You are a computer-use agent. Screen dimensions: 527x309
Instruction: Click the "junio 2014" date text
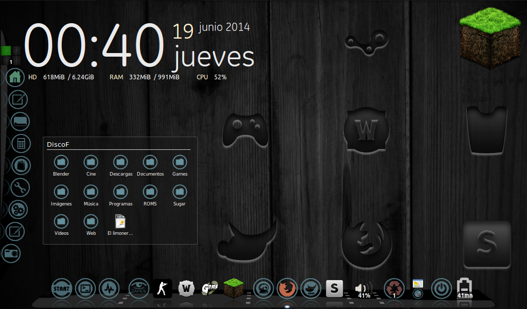224,27
